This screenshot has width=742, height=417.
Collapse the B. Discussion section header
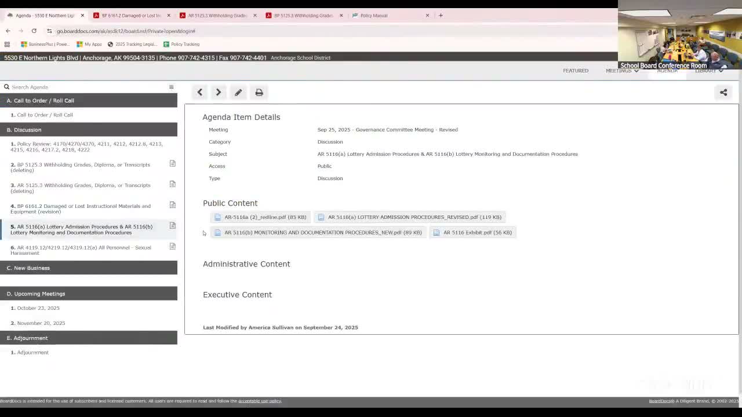click(x=89, y=130)
